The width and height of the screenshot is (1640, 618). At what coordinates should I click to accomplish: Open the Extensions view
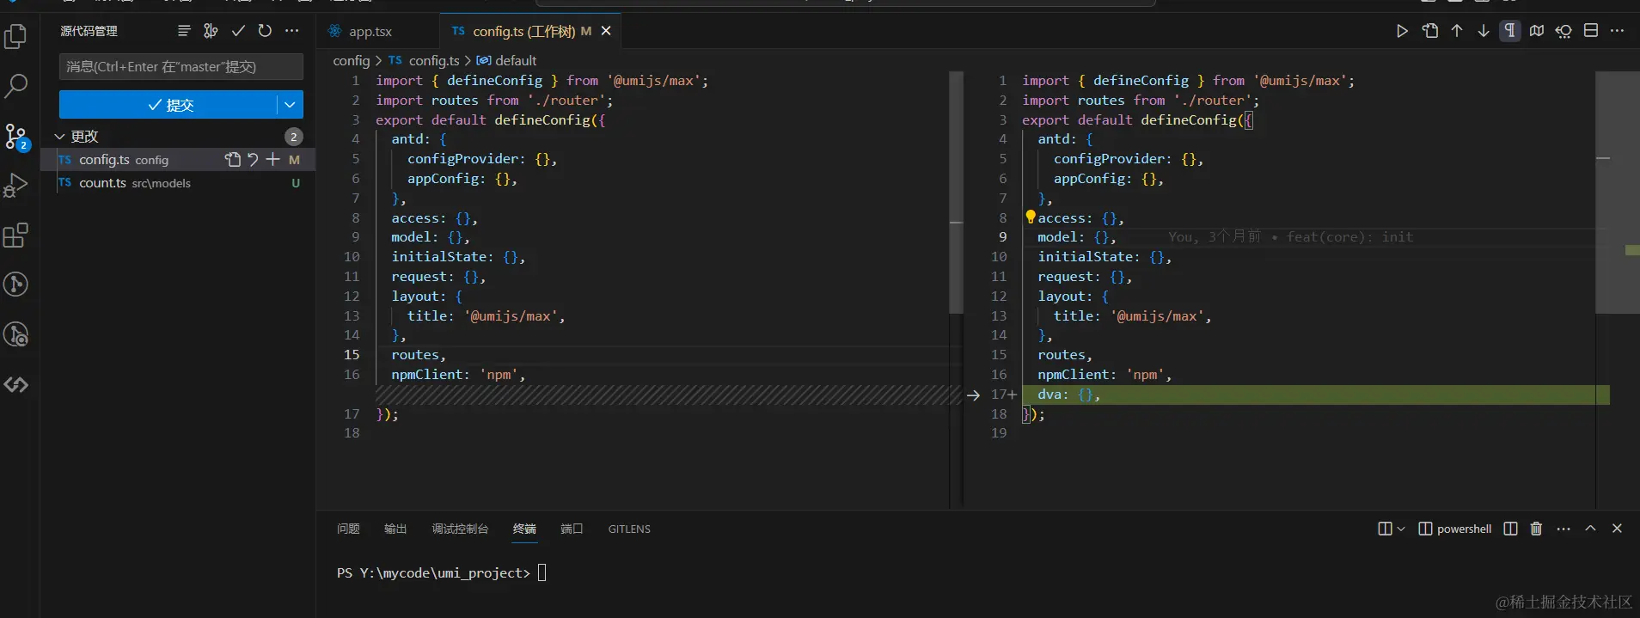[x=15, y=236]
